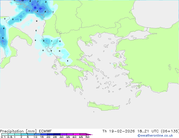
Task: Click the legend label '40'
Action: (x=74, y=137)
